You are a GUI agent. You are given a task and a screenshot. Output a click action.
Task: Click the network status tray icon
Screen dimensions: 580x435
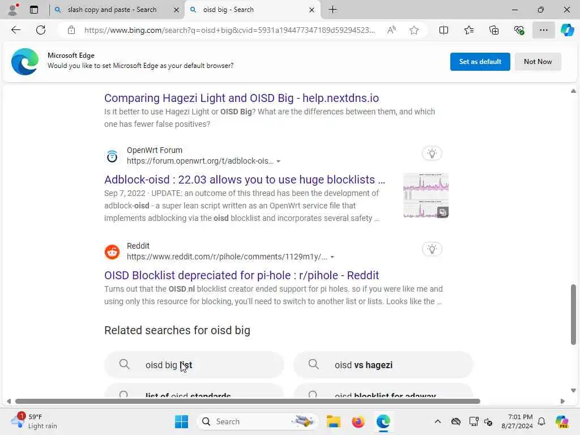click(474, 421)
